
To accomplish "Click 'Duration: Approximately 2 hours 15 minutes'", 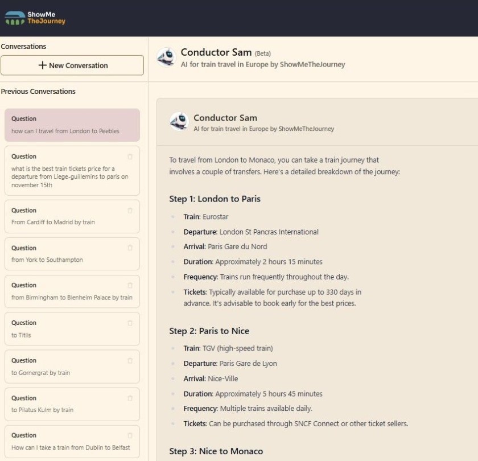I will pyautogui.click(x=253, y=262).
